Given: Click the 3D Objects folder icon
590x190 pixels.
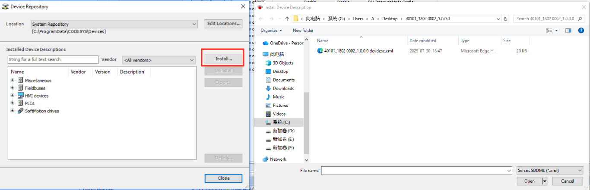Looking at the screenshot, I should pyautogui.click(x=268, y=63).
